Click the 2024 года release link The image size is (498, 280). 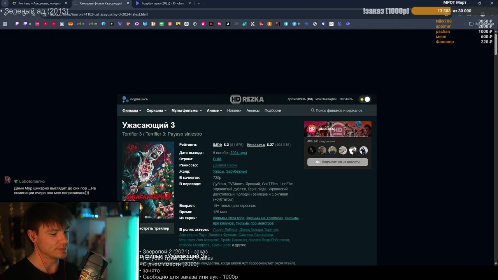pyautogui.click(x=238, y=153)
